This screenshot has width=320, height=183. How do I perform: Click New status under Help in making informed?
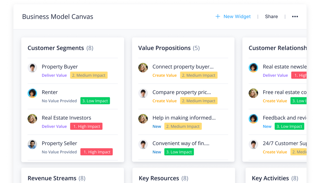click(x=157, y=126)
